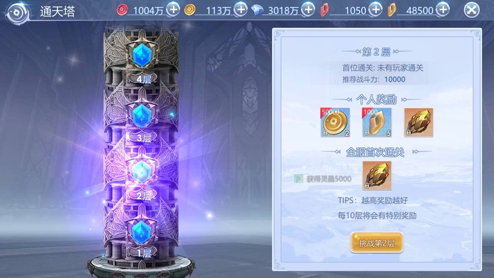Tap the gold coin currency icon
The width and height of the screenshot is (494, 278).
[x=189, y=10]
